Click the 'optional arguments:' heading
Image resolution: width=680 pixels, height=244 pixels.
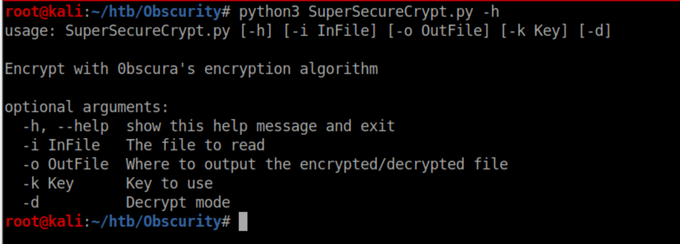pos(87,107)
